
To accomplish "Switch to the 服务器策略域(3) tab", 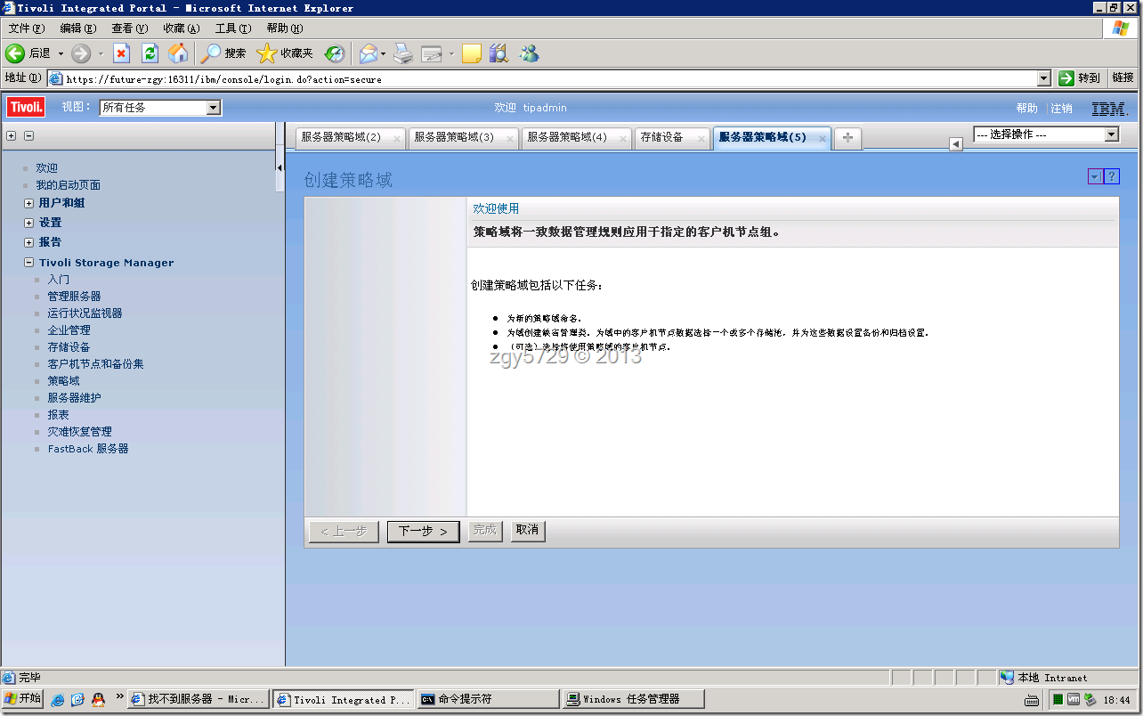I will [x=454, y=137].
